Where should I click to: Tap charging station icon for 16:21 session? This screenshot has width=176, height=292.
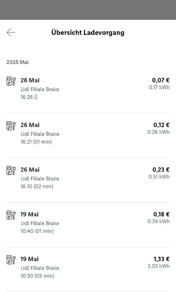11,126
